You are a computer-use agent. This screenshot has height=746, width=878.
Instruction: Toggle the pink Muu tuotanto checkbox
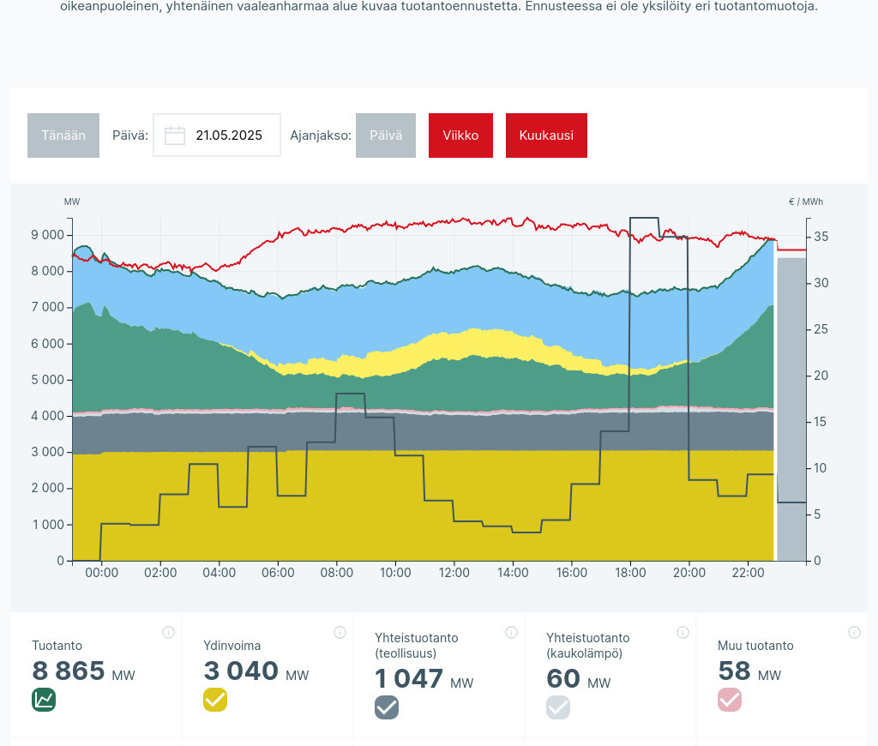730,700
